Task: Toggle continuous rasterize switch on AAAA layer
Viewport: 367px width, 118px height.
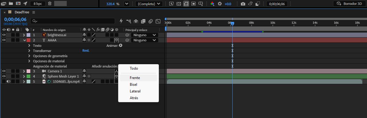Action: click(89, 40)
